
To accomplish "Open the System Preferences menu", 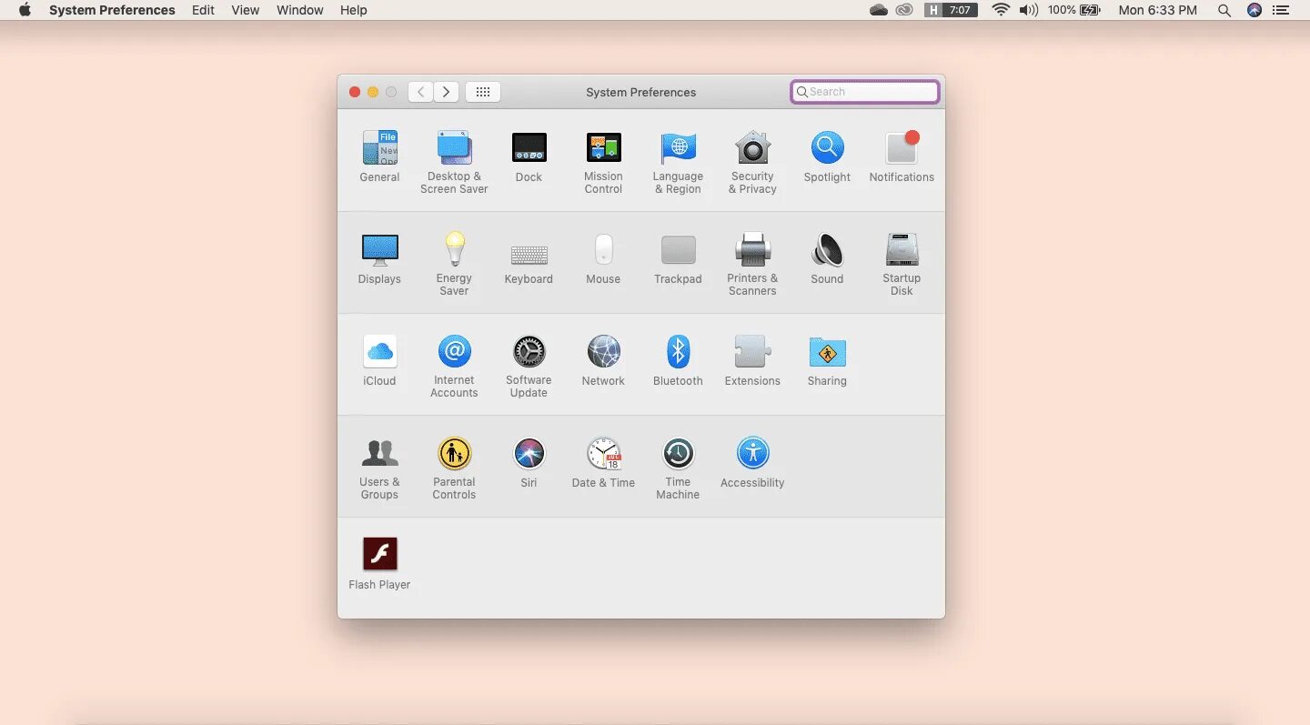I will pyautogui.click(x=112, y=10).
